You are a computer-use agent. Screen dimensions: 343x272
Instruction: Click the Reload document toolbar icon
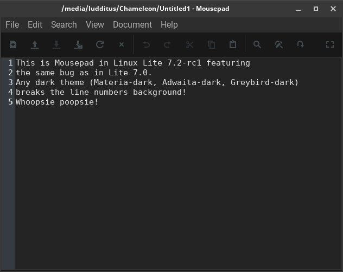click(x=100, y=45)
